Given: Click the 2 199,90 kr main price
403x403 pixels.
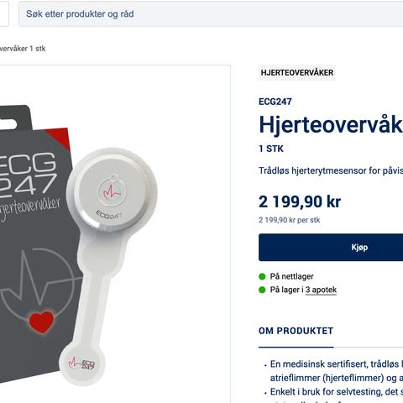Looking at the screenshot, I should [300, 201].
